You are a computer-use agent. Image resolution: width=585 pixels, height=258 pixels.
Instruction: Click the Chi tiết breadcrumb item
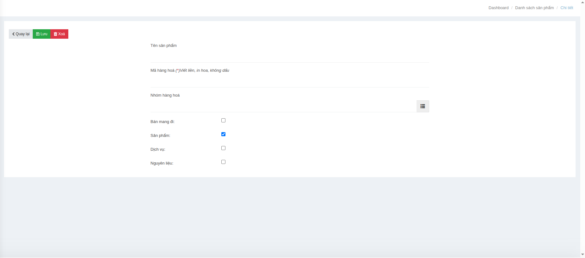coord(566,8)
